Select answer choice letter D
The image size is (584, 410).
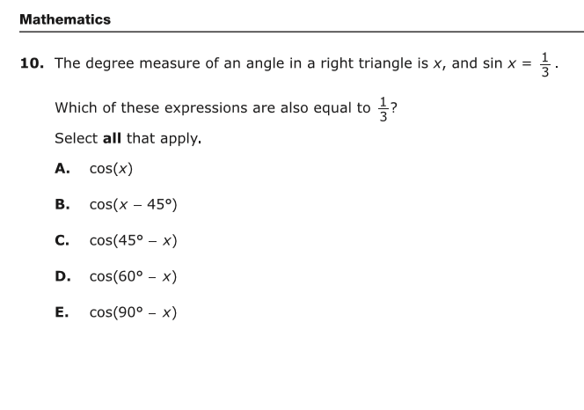62,276
